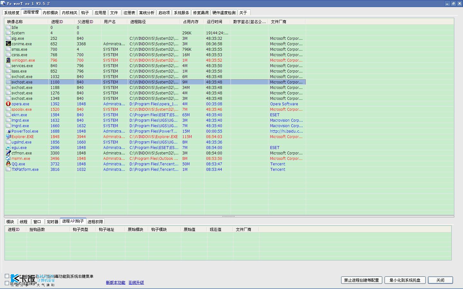Open the 启动项 tab
The width and height of the screenshot is (463, 289).
tap(164, 13)
